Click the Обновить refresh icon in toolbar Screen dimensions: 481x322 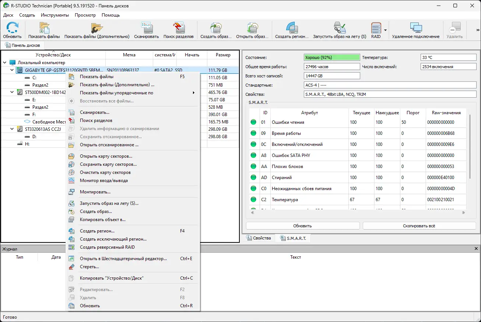pyautogui.click(x=12, y=29)
